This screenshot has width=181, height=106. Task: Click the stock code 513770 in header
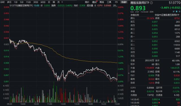coord(174,3)
